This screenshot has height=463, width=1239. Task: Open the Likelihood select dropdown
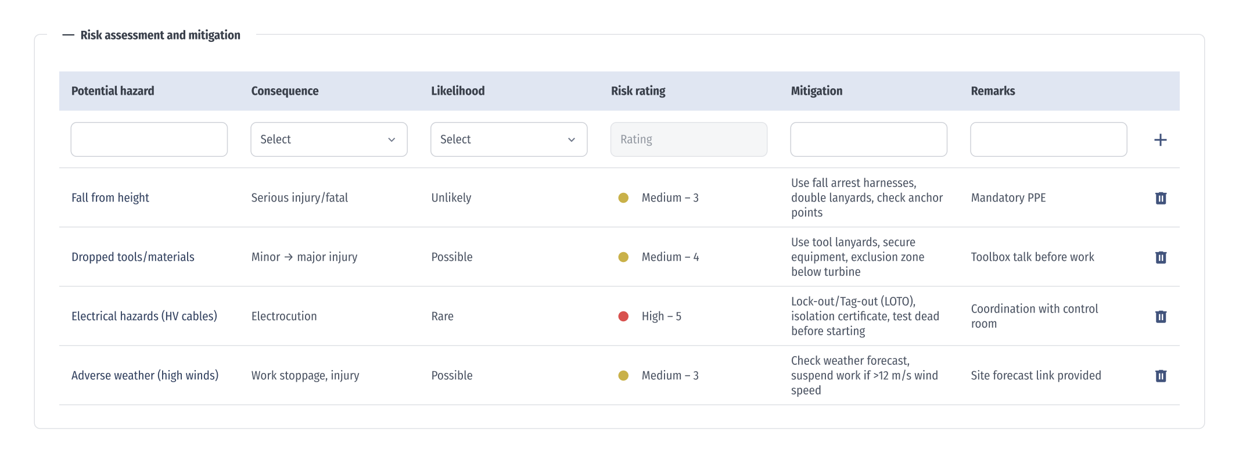508,139
